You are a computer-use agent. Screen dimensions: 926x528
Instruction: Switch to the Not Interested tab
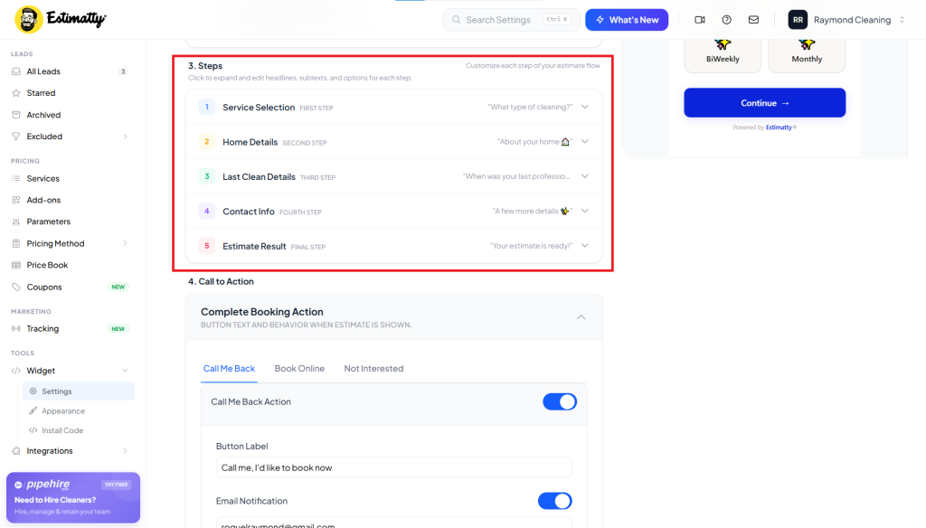373,369
